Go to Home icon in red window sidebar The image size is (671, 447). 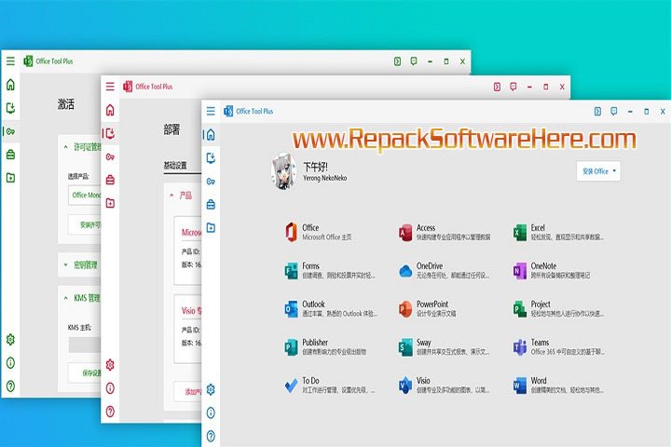[110, 110]
